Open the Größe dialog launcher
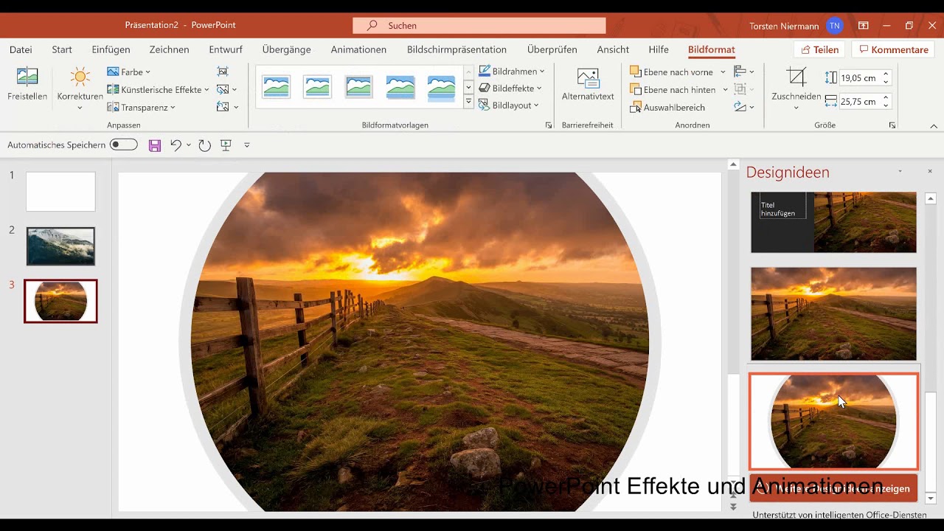The width and height of the screenshot is (944, 531). point(892,125)
